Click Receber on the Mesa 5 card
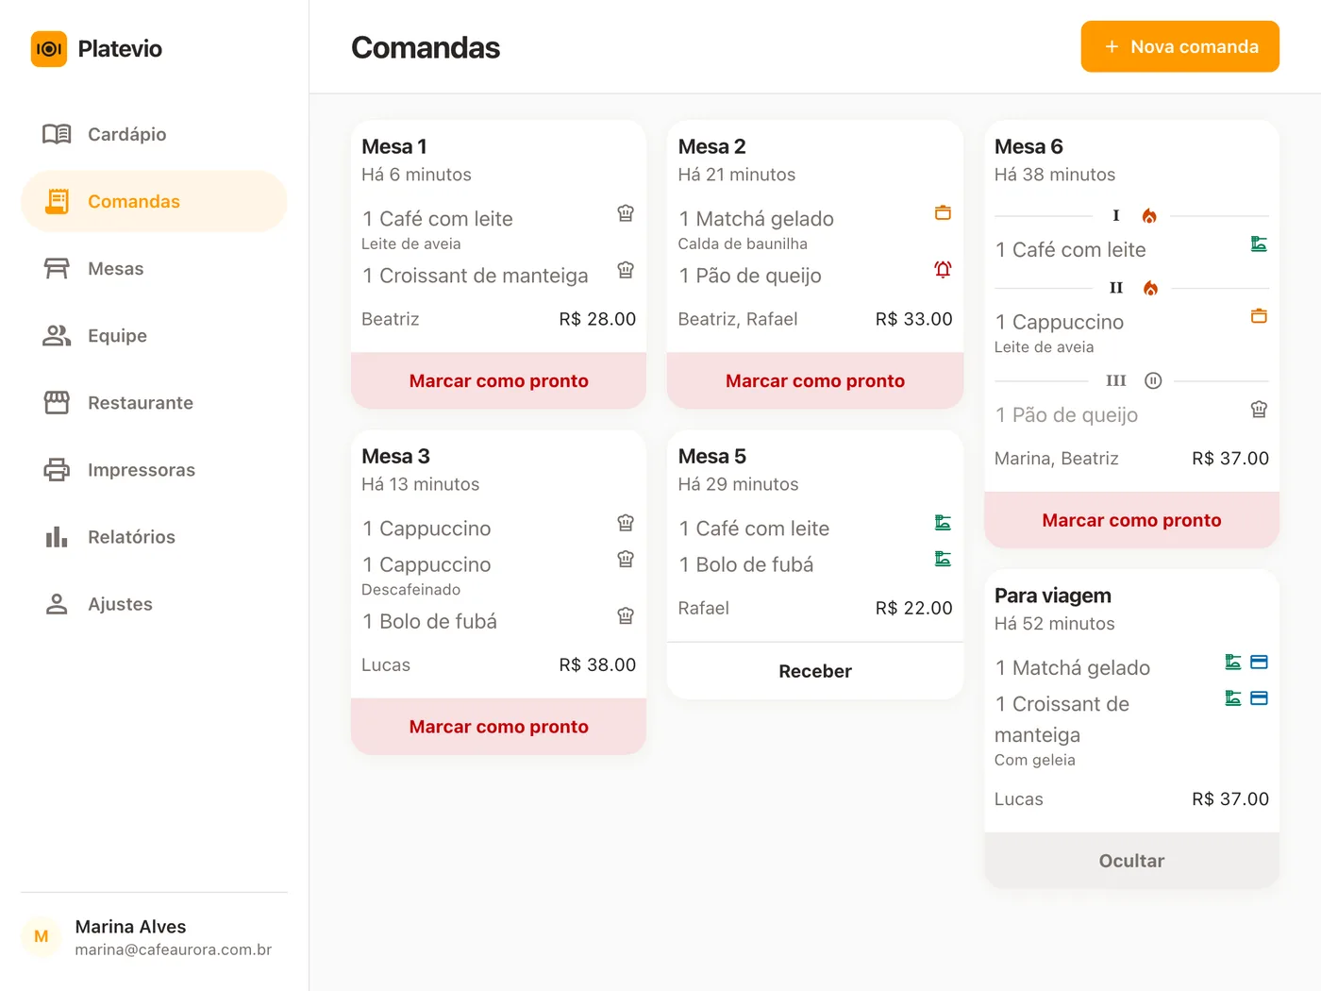 [x=815, y=671]
